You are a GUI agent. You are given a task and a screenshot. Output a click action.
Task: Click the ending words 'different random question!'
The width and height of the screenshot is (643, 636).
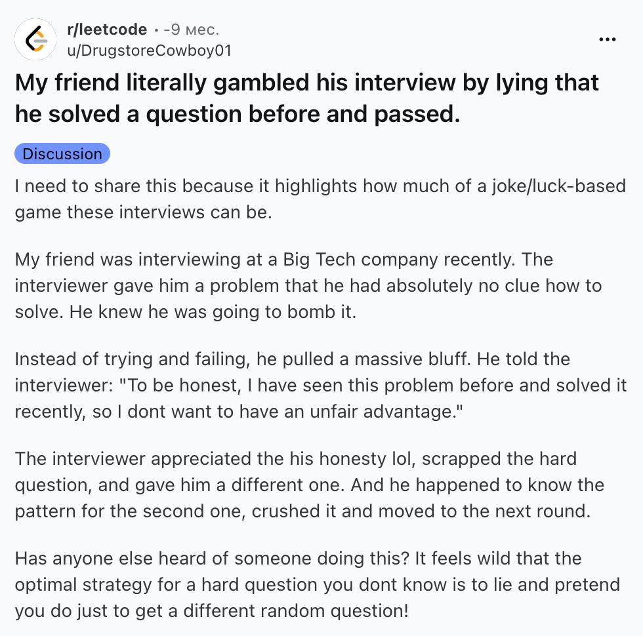(296, 611)
